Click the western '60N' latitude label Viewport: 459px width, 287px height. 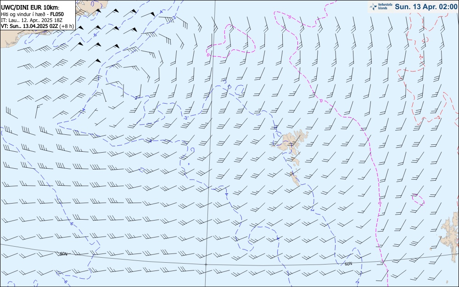point(63,254)
